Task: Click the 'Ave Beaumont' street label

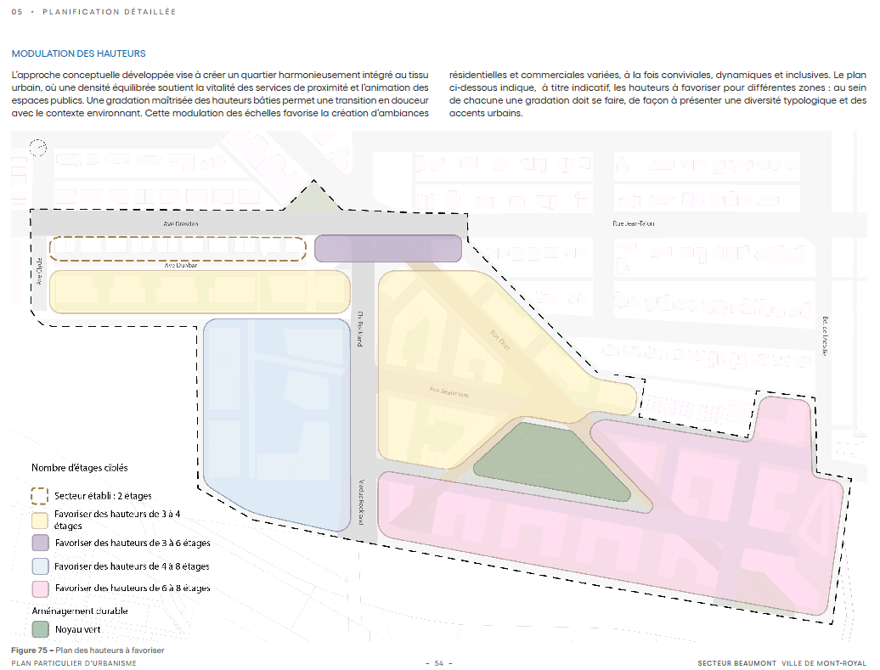Action: coord(449,392)
